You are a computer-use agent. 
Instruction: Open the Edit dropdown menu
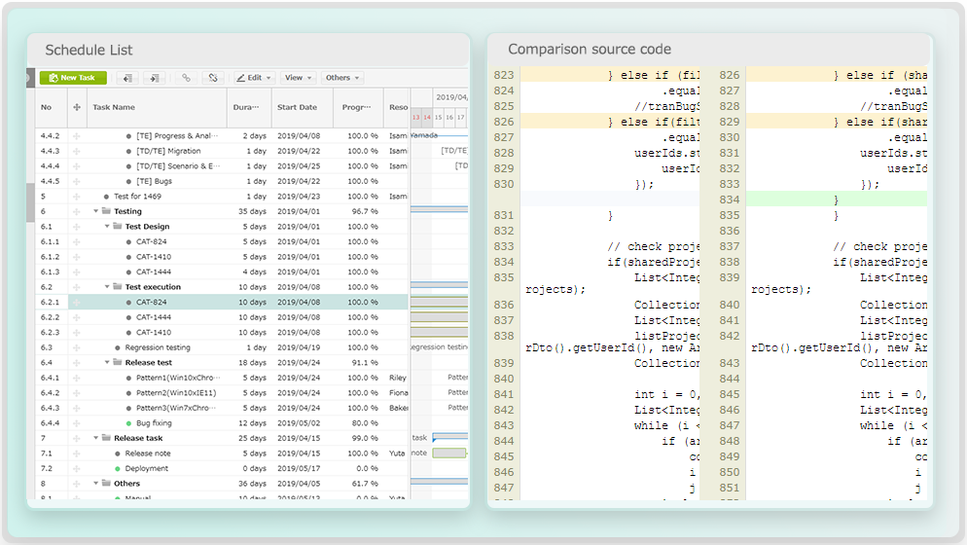coord(254,78)
